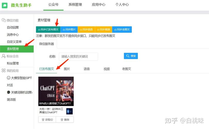The width and height of the screenshot is (209, 129).
Task: Switch to 应用中心 tab
Action: tap(98, 5)
